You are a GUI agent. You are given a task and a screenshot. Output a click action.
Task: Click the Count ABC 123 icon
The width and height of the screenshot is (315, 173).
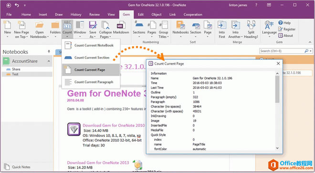click(67, 25)
